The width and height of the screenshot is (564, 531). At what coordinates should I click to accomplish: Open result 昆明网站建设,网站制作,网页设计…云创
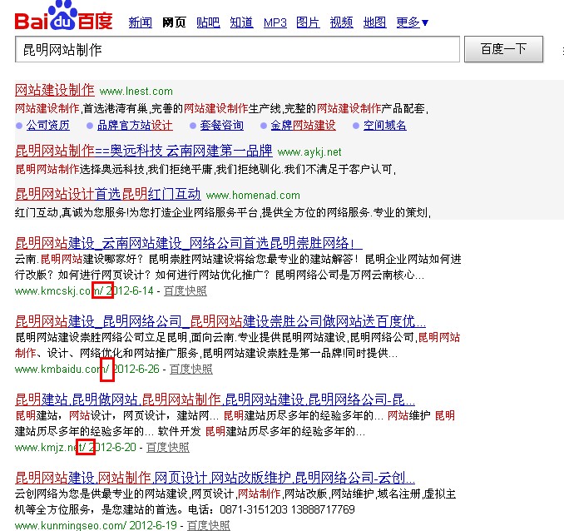[x=215, y=478]
